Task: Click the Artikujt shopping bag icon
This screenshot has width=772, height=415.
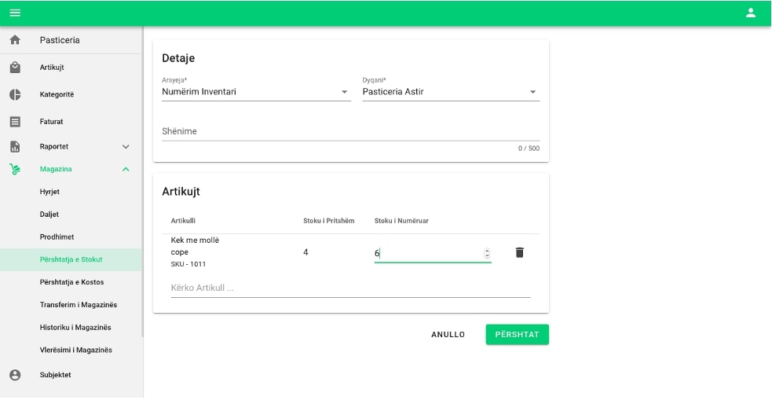Action: 15,68
